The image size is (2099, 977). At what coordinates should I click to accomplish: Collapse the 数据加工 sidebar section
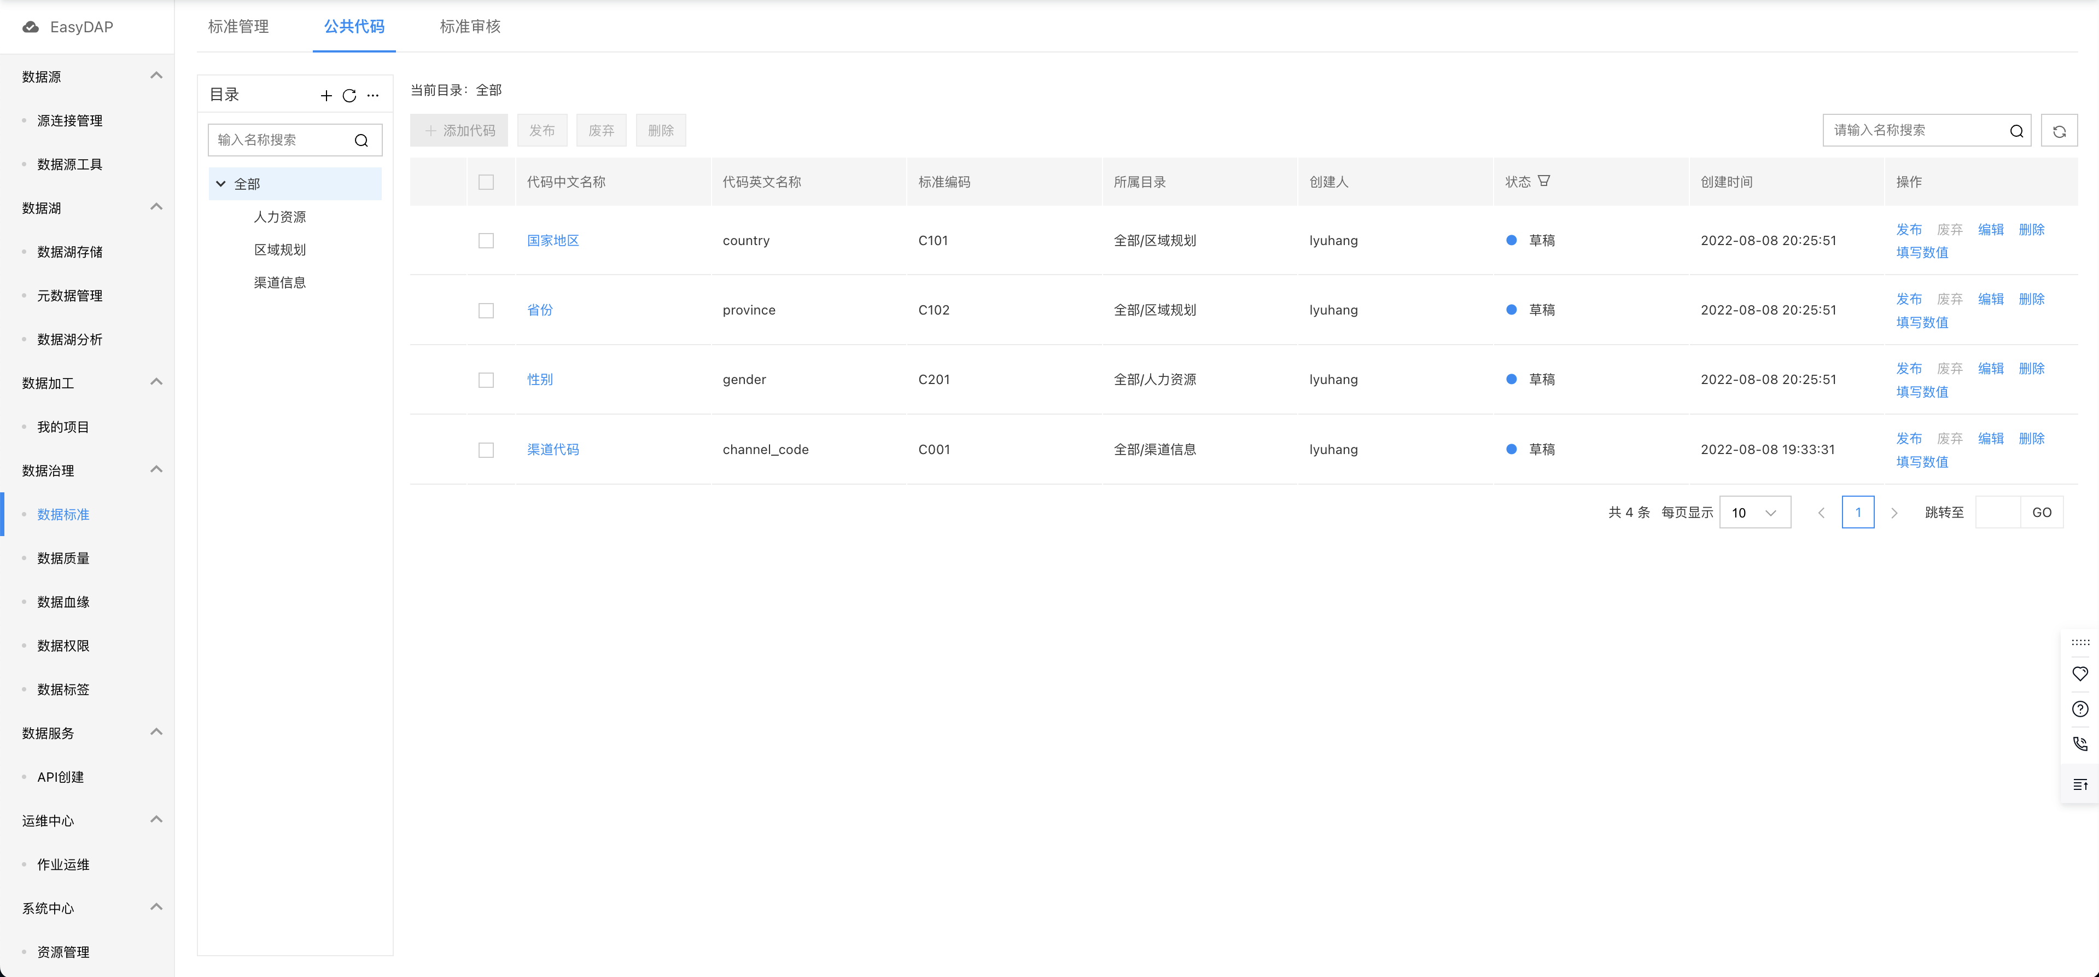point(156,382)
